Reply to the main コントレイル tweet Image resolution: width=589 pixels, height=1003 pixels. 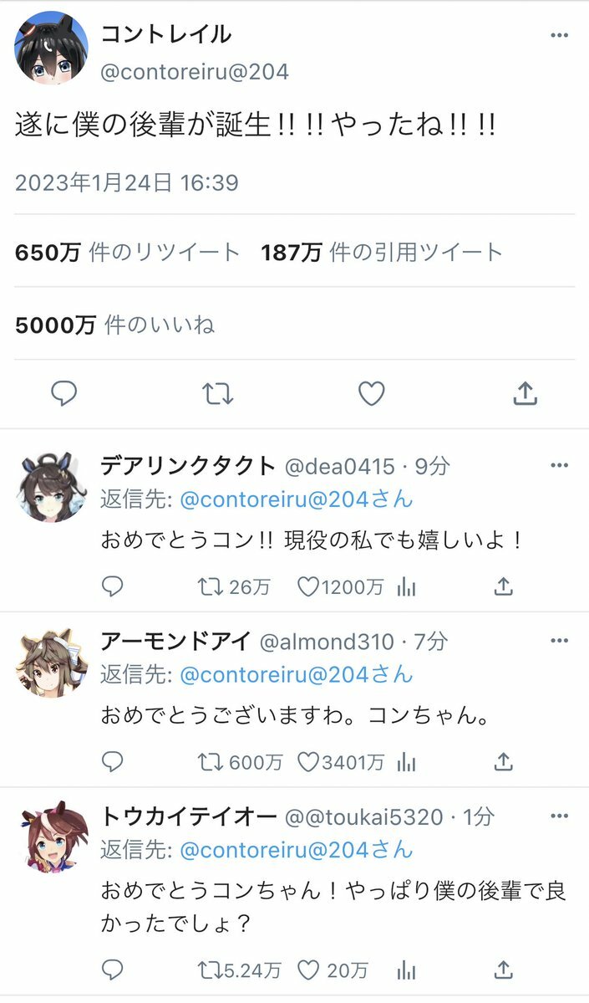click(x=63, y=393)
